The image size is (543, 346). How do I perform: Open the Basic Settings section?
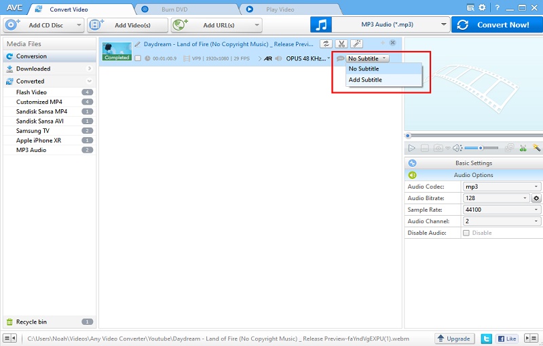pos(473,163)
